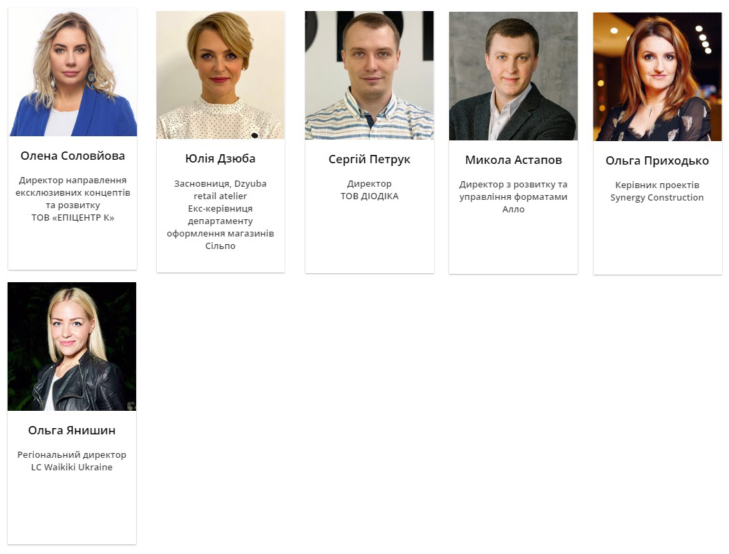Viewport: 729px width, 554px height.
Task: Select Ольга Янишин's portrait photo
Action: (72, 347)
